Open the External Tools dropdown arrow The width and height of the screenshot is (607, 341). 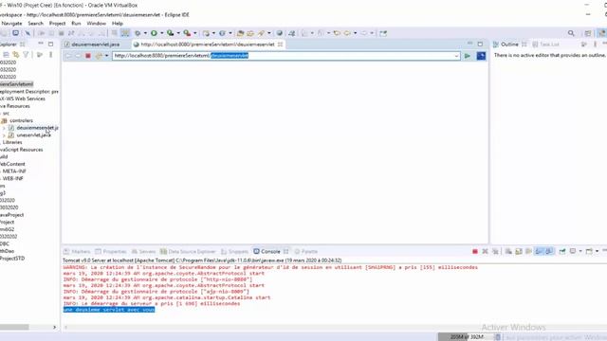[x=194, y=33]
